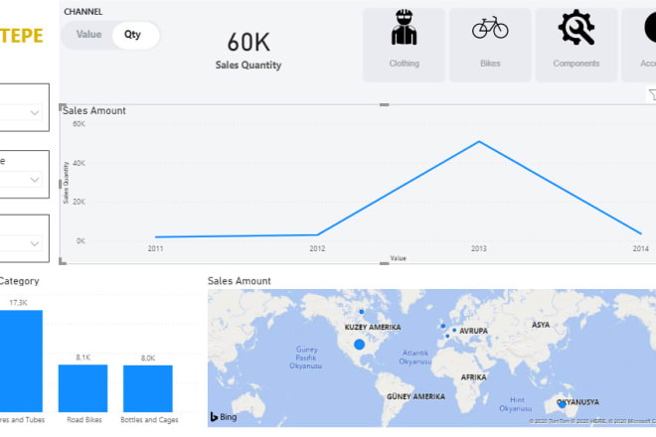Click the filter funnel icon on chart
Screen dimensions: 656x437
[x=652, y=95]
